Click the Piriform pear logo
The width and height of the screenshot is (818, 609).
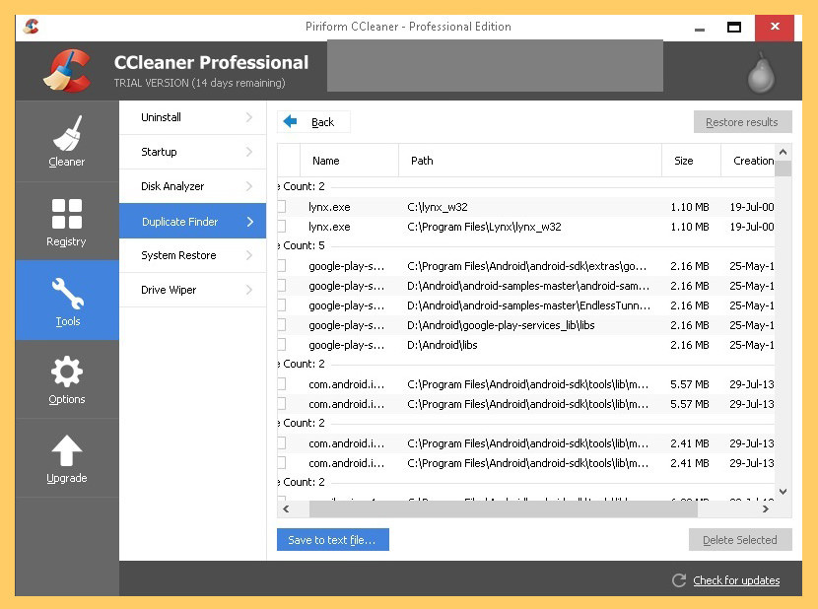tap(759, 70)
